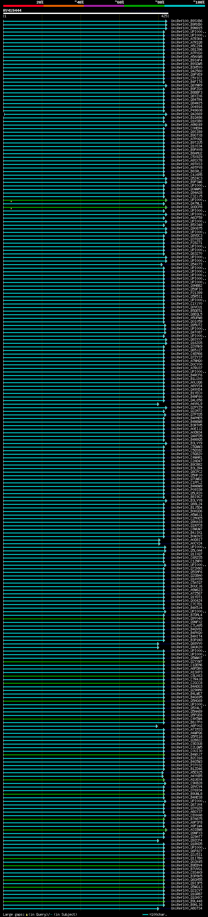Viewport: 208px width, 917px height.
Task: Choose the UniRef100_Q22M72 hit
Action: coord(187,411)
